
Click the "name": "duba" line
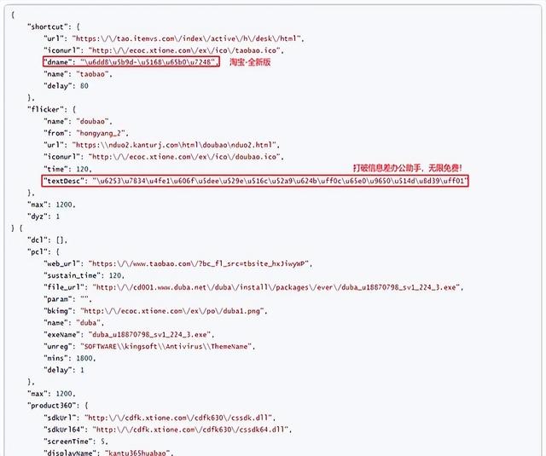[74, 323]
